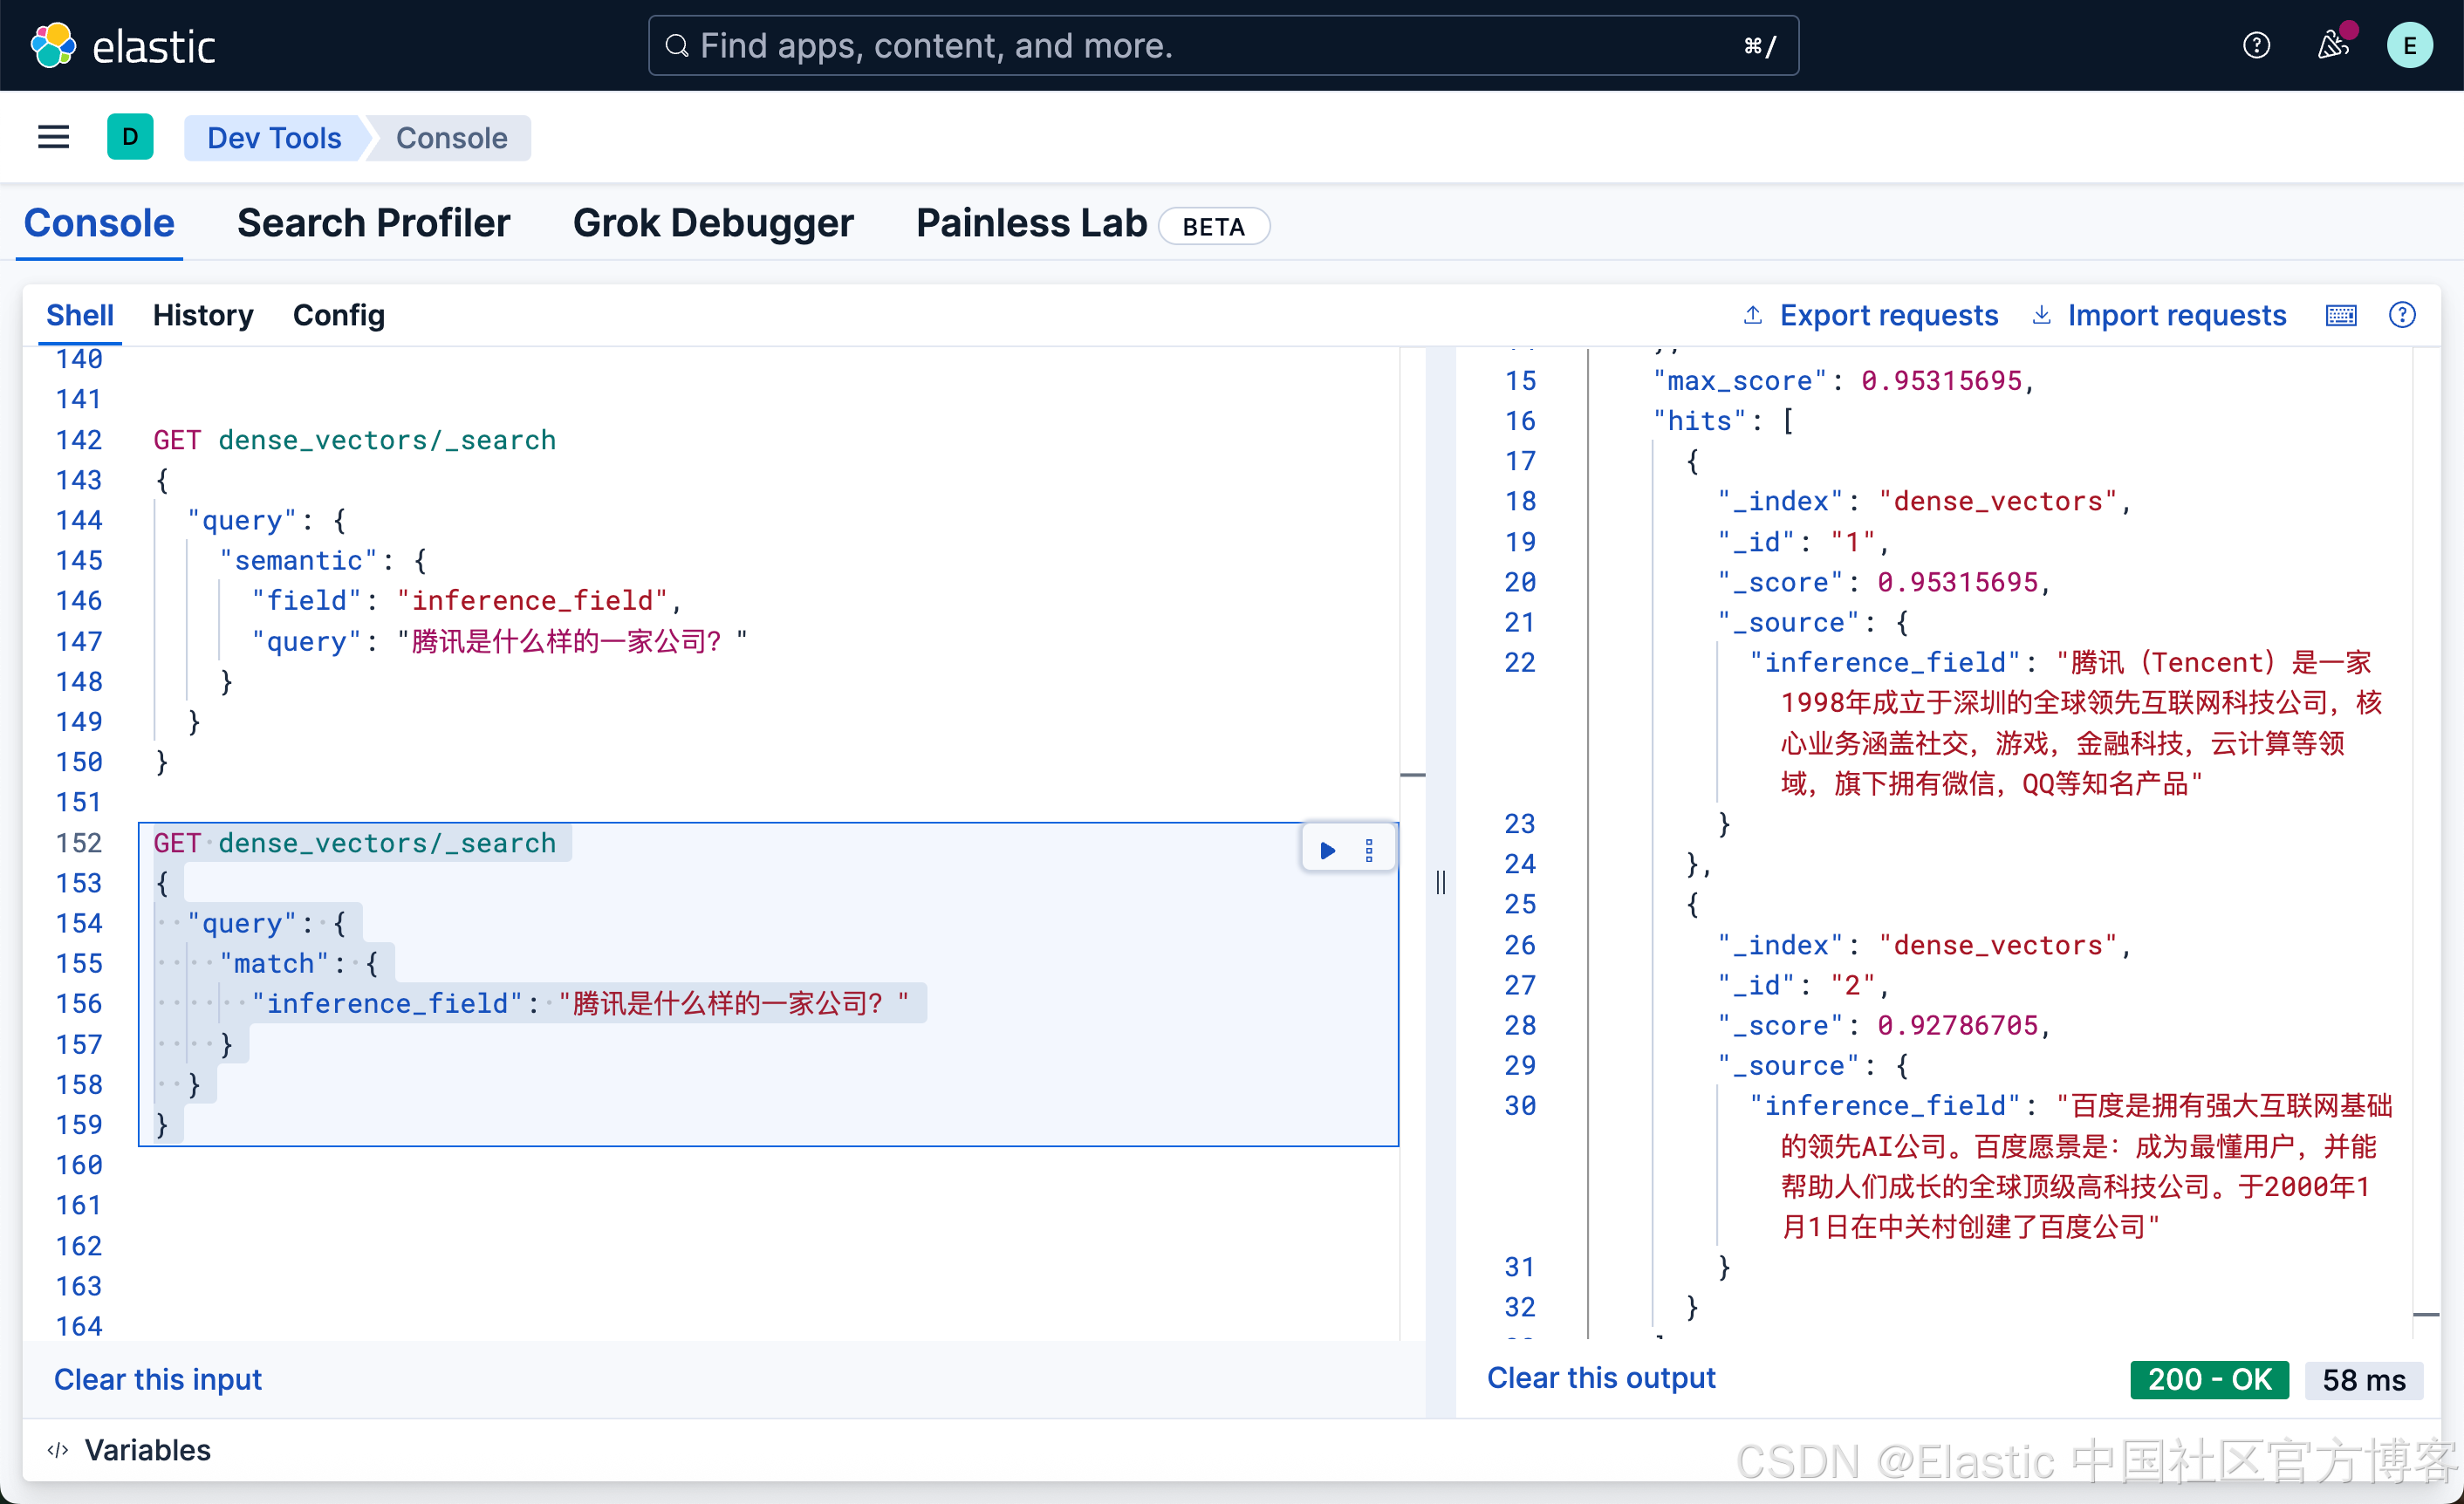Open the Config tab
This screenshot has height=1504, width=2464.
pos(338,315)
